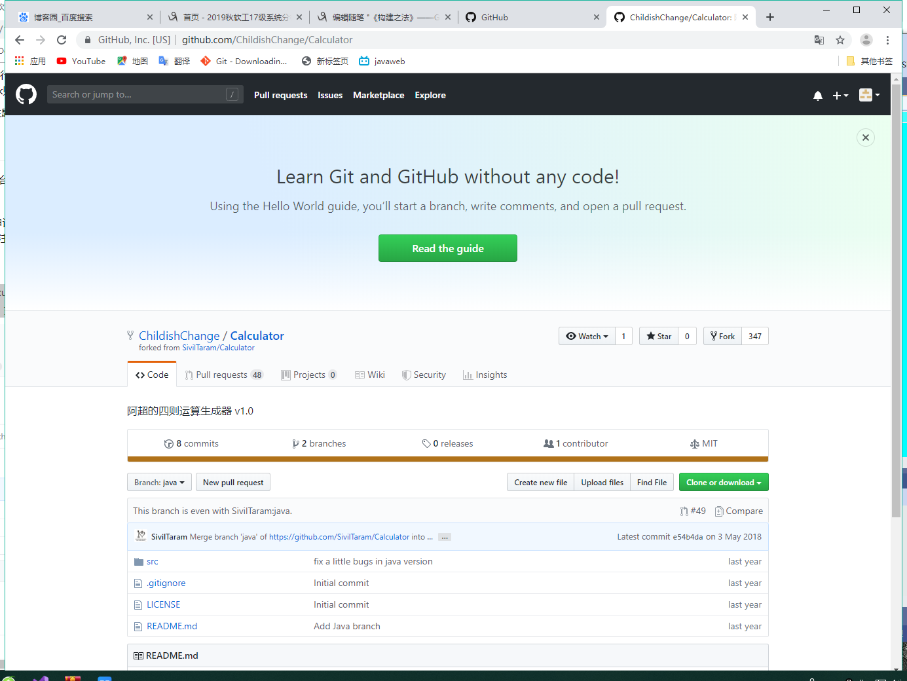Open the Watch dropdown button
This screenshot has height=681, width=907.
[587, 336]
